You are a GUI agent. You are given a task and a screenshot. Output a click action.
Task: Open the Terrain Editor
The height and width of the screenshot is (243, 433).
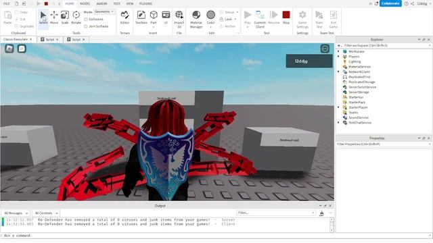click(124, 17)
